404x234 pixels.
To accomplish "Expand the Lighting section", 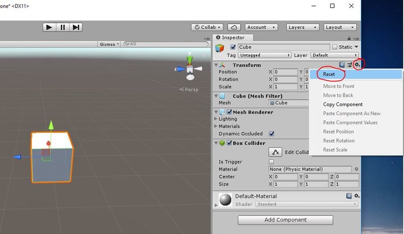I will pos(216,119).
